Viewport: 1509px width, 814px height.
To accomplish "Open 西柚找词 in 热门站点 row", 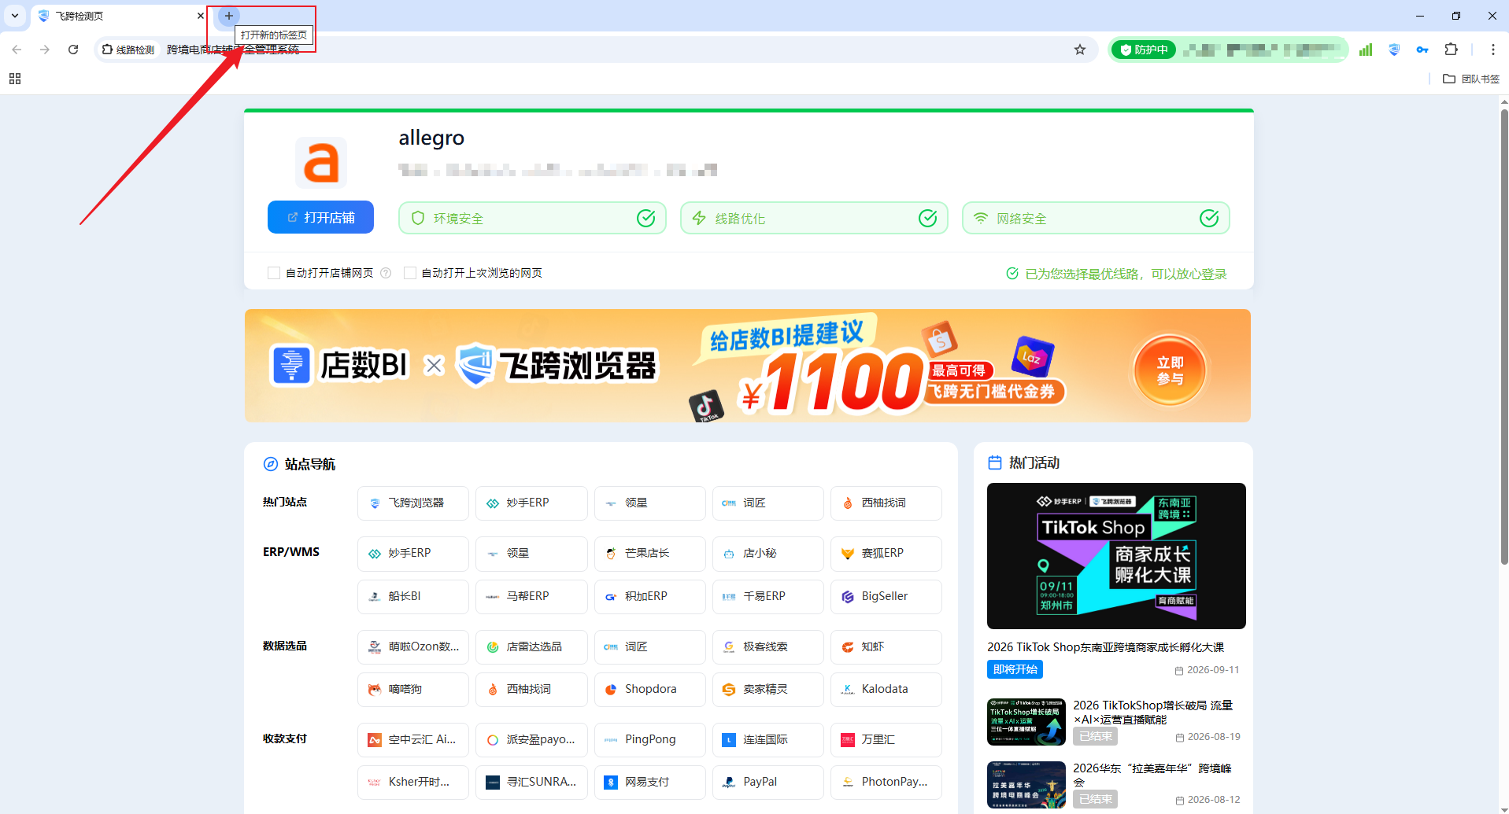I will (886, 503).
